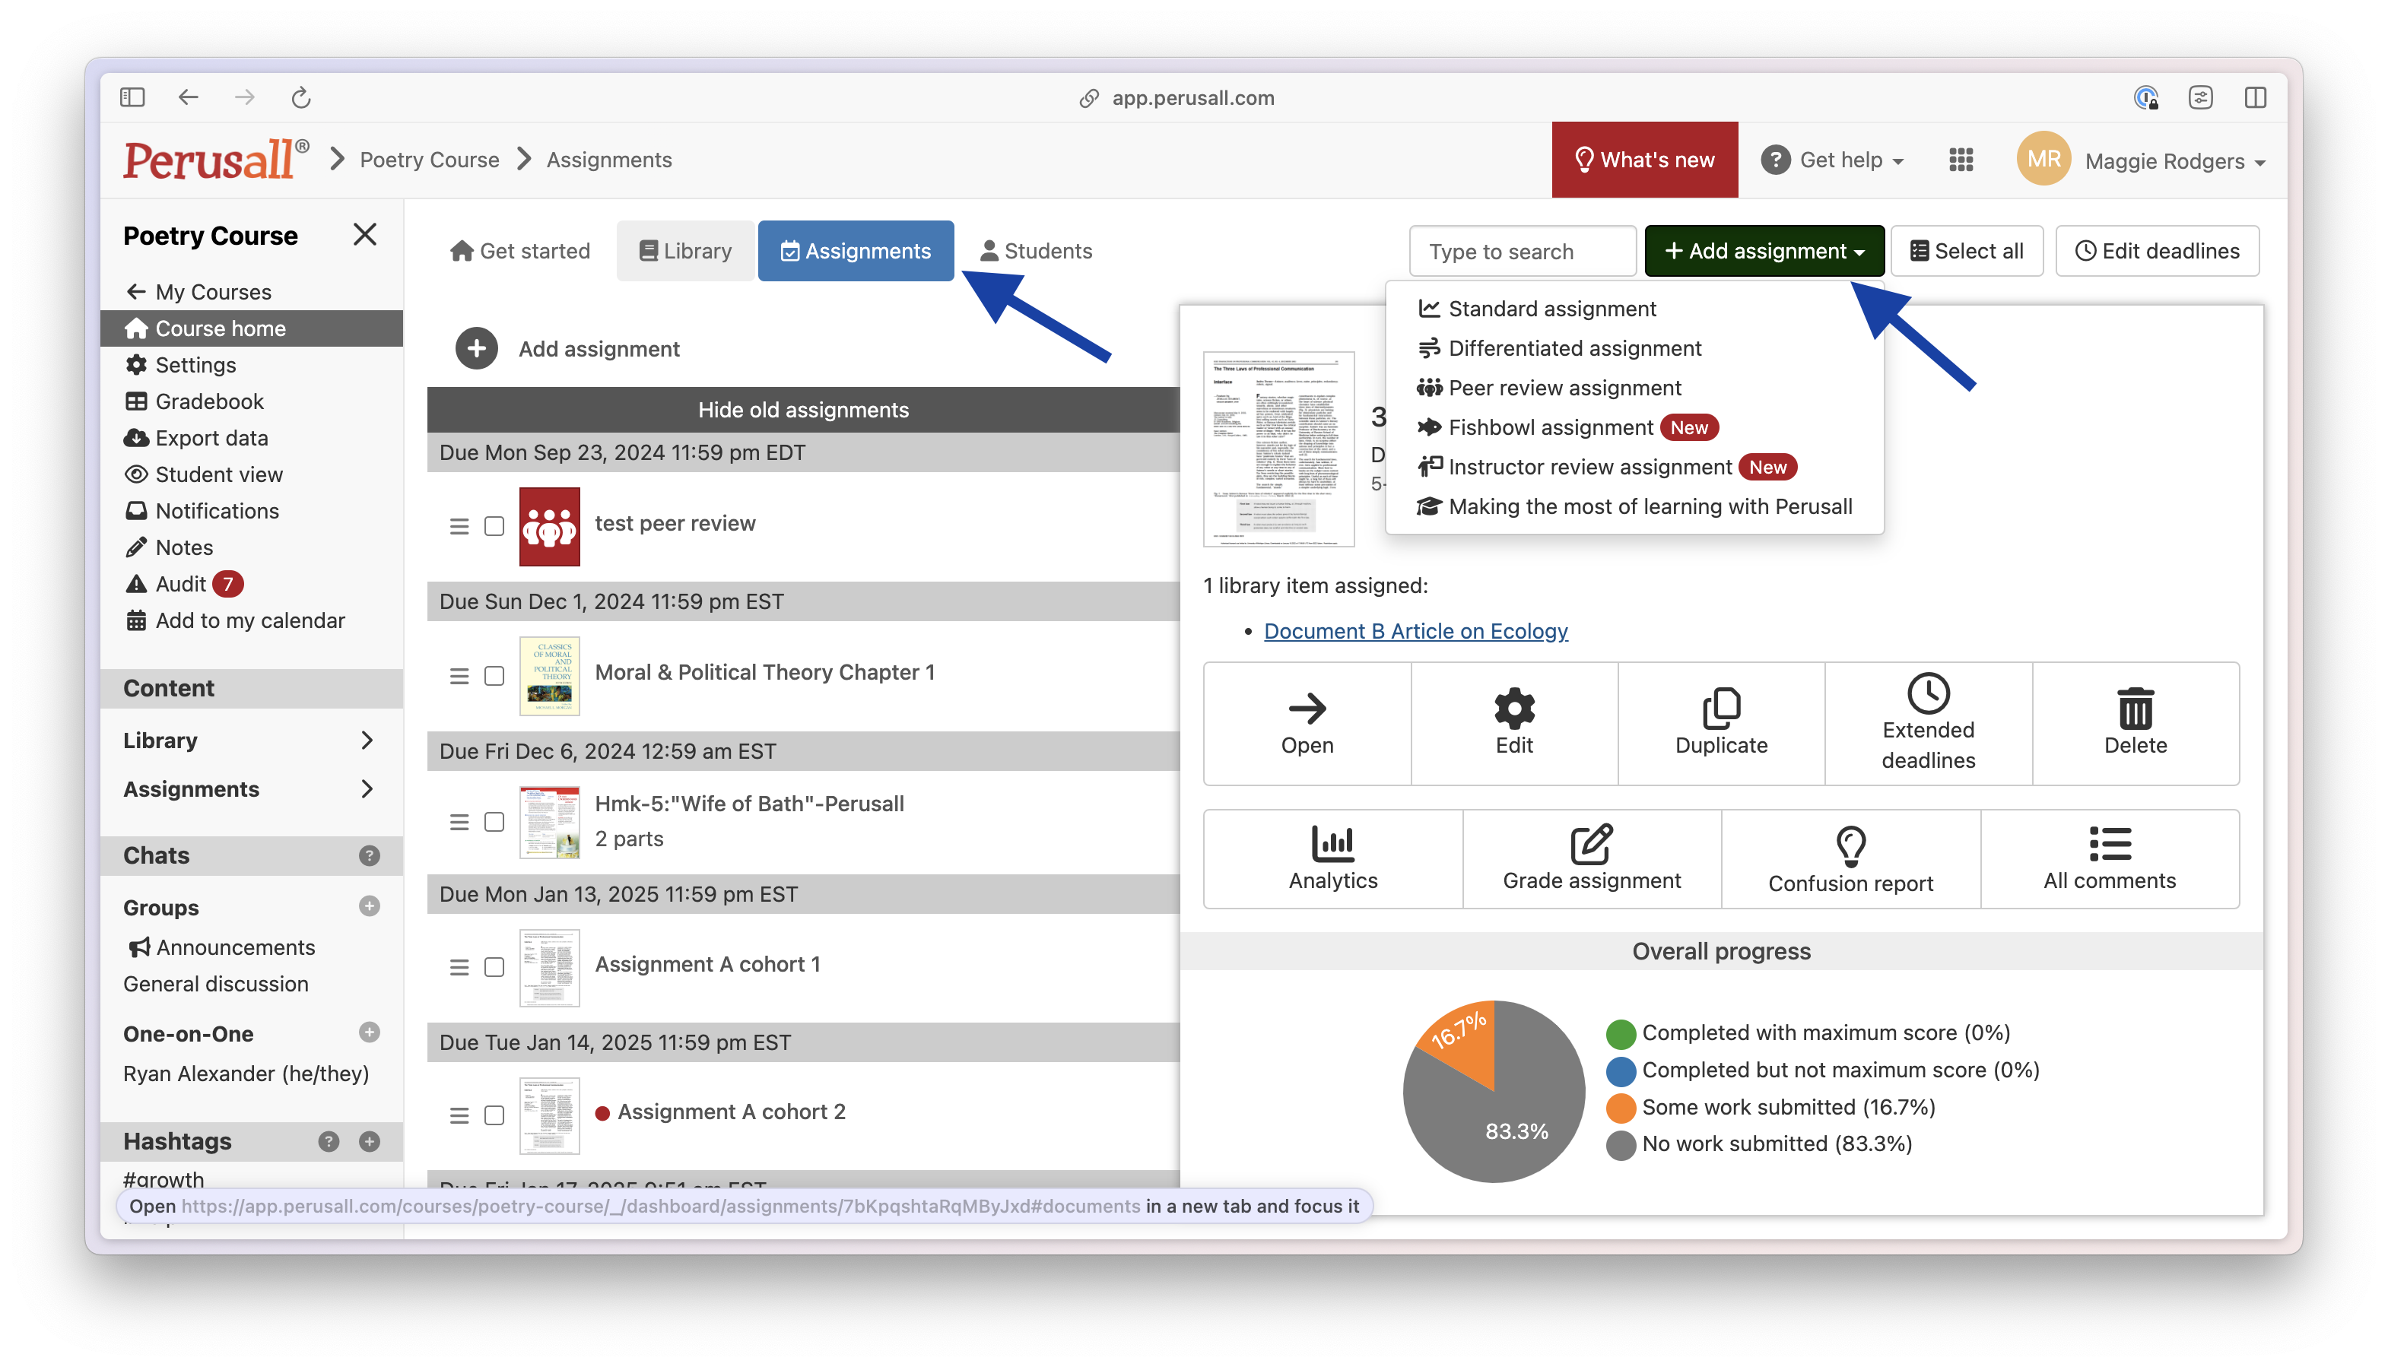Click the Poetry Course breadcrumb
2388x1367 pixels.
(429, 160)
